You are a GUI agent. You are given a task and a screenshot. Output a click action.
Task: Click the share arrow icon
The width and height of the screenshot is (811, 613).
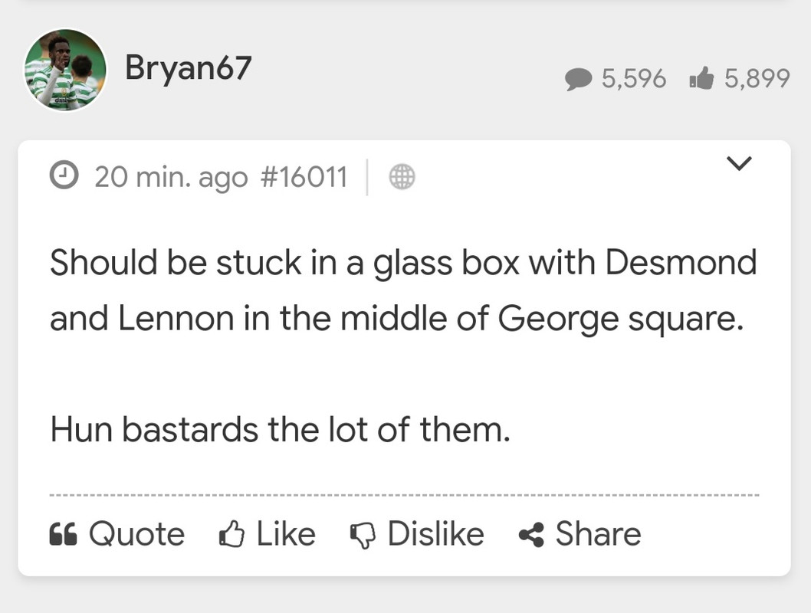point(530,535)
